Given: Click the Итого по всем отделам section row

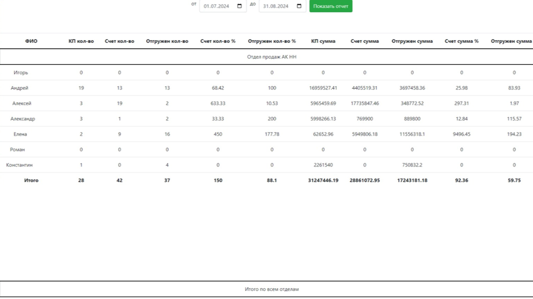Looking at the screenshot, I should point(271,289).
